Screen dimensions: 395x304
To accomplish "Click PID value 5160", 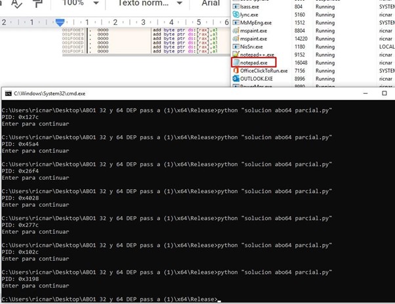I will tap(300, 14).
